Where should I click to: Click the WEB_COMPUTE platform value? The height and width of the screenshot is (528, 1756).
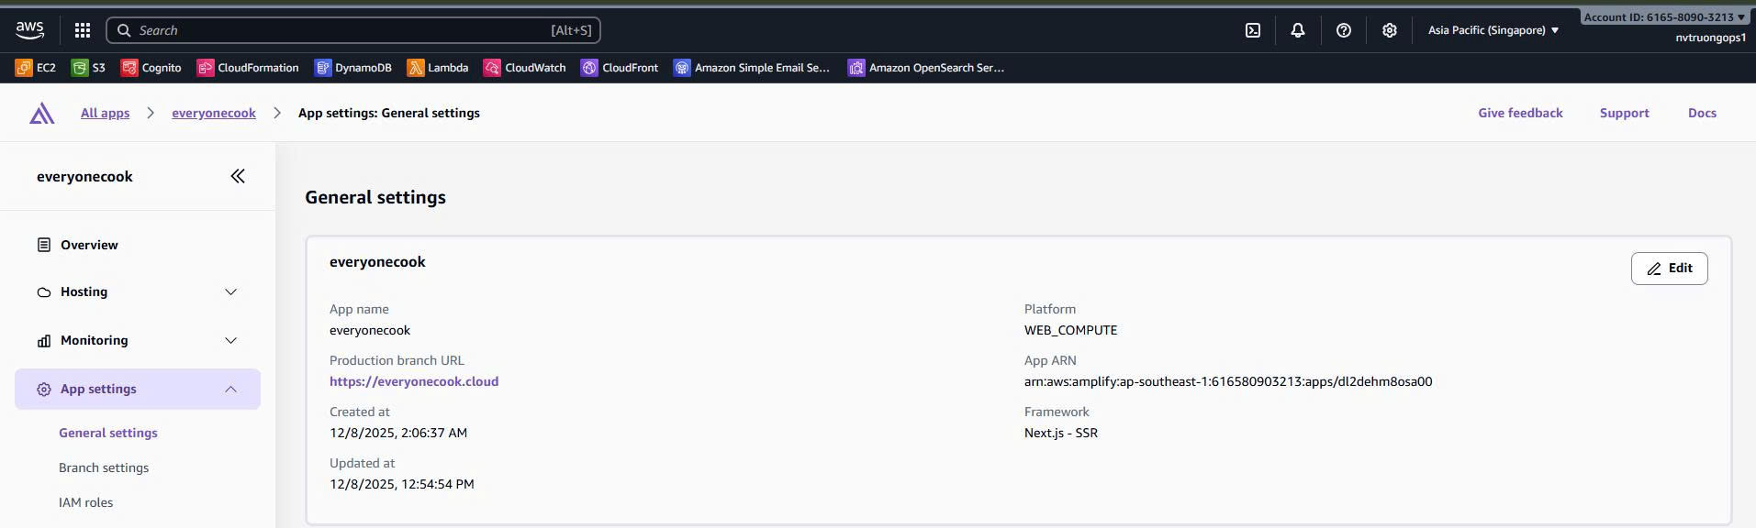coord(1070,330)
